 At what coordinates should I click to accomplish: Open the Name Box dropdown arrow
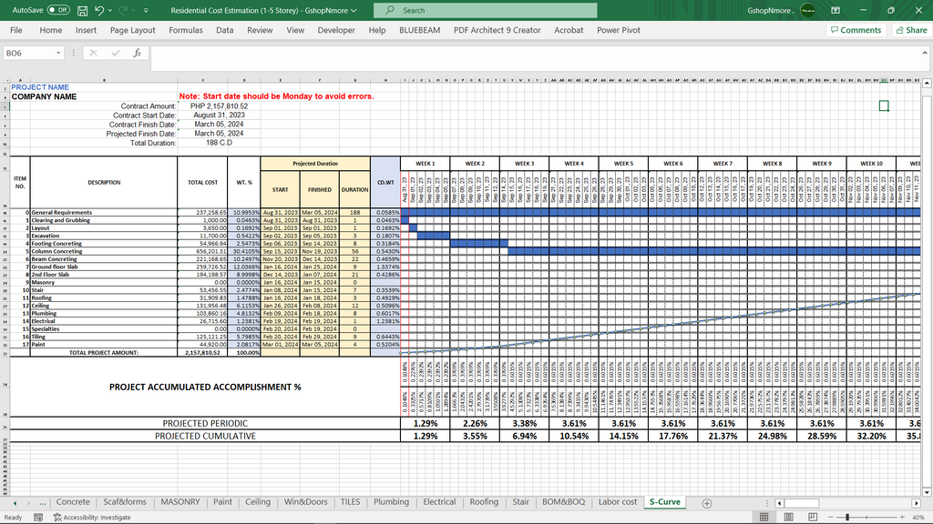tap(58, 53)
